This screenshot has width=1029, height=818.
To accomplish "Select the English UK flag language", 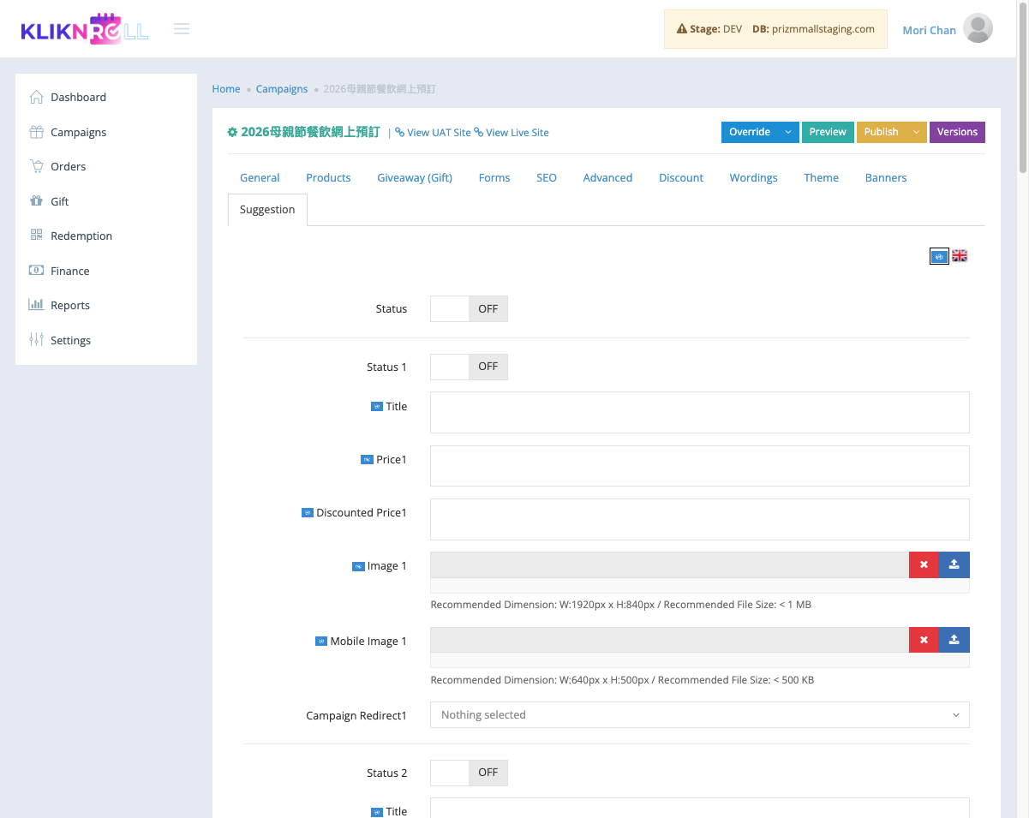I will pos(960,255).
